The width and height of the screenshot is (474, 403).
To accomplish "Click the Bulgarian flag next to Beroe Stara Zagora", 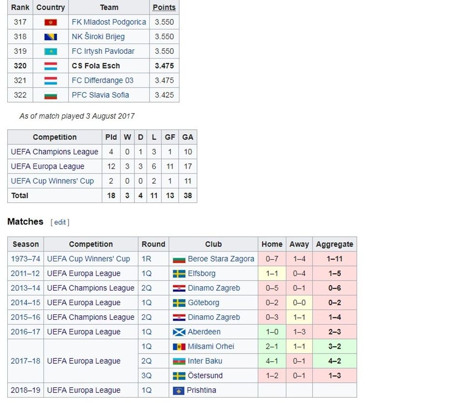I will (x=179, y=259).
